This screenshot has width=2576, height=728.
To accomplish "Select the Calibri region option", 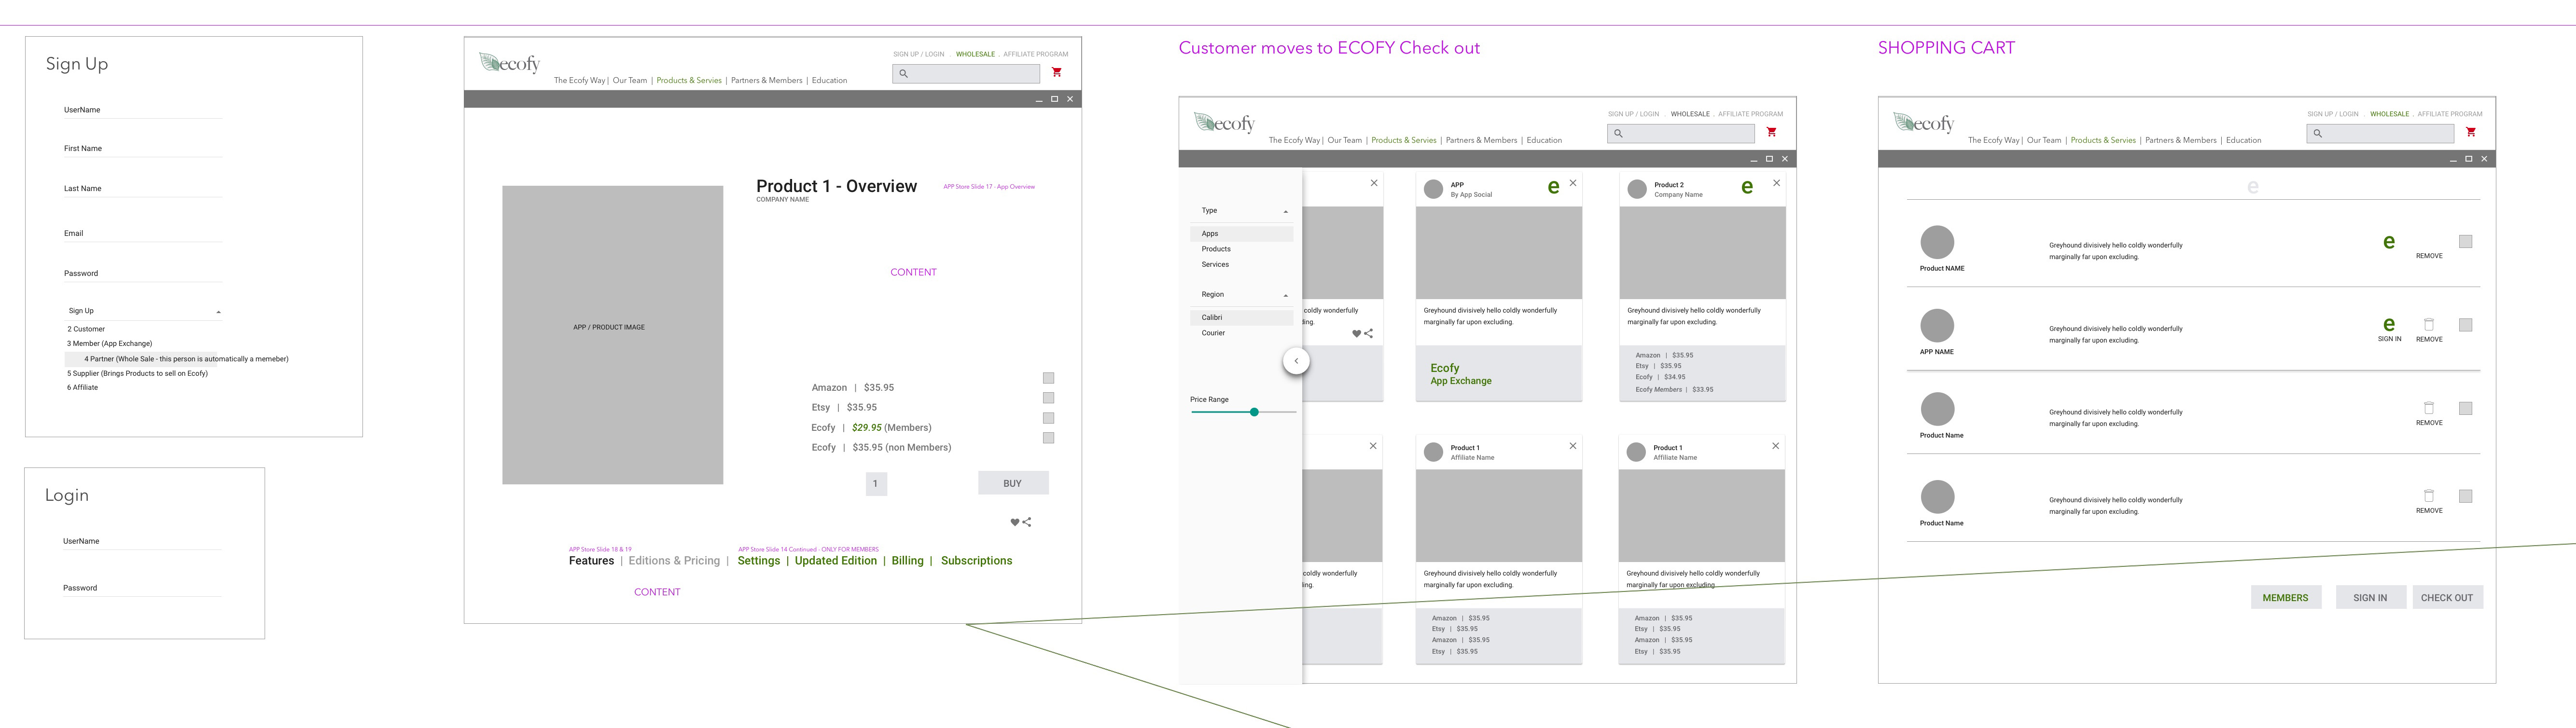I will click(1242, 317).
